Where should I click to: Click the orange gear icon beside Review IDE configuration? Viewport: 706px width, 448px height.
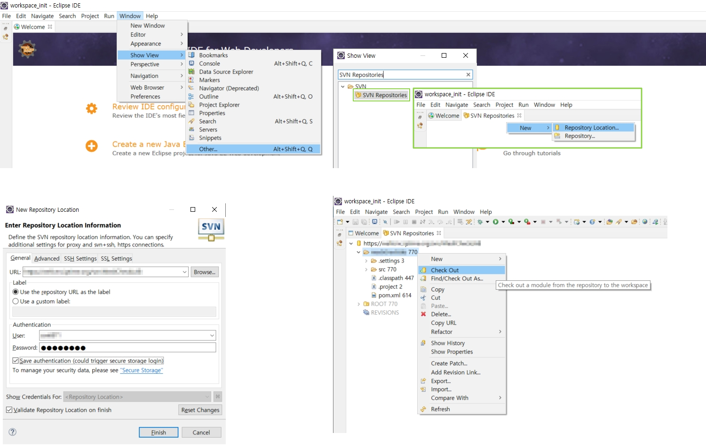(x=92, y=108)
